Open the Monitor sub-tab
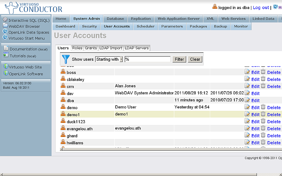This screenshot has width=282, height=176. coord(241,26)
